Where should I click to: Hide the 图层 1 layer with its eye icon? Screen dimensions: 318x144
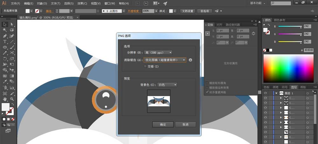265,93
